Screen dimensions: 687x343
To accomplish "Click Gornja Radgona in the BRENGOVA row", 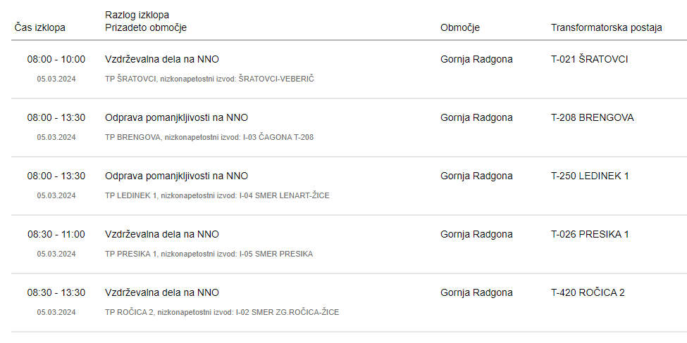I will (476, 117).
